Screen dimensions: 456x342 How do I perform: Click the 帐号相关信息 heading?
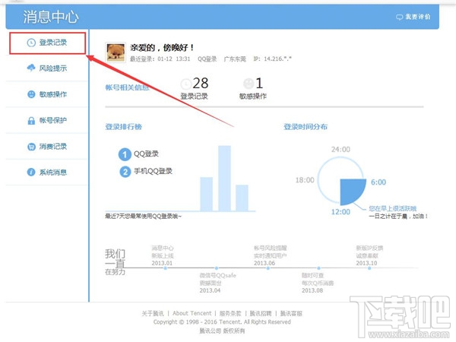128,87
